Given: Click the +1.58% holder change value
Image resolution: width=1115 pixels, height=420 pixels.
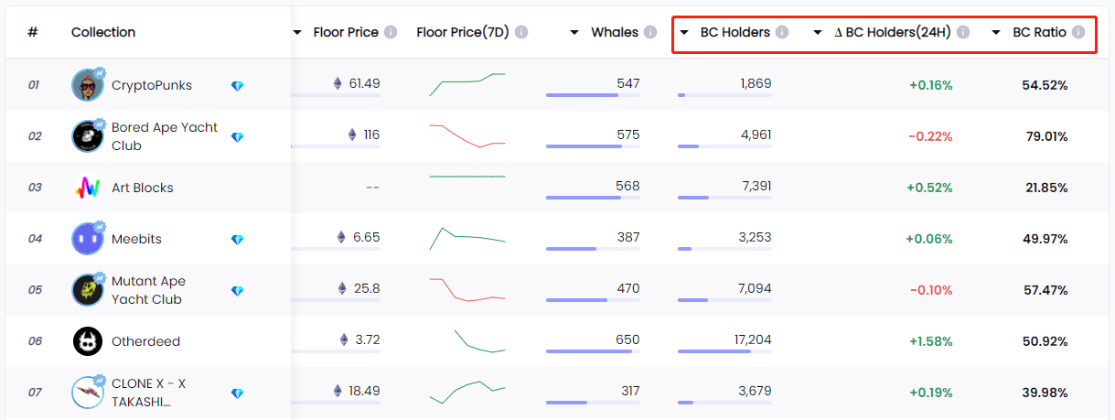Looking at the screenshot, I should pyautogui.click(x=930, y=341).
